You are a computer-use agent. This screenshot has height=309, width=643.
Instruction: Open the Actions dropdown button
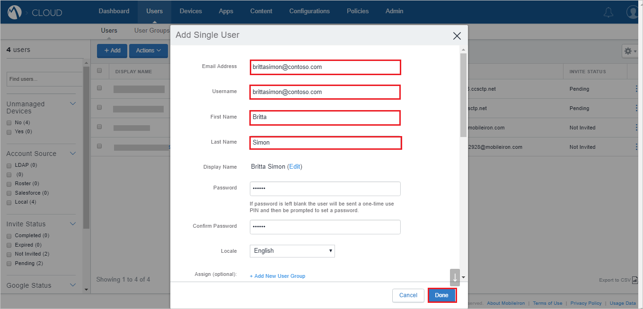[x=149, y=51]
